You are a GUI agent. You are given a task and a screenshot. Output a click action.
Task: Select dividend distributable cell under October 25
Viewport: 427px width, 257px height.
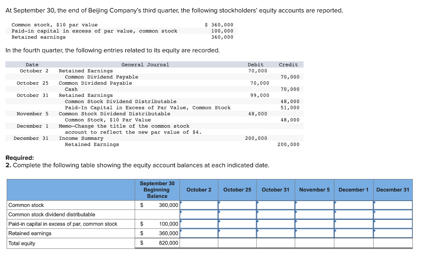(x=237, y=214)
